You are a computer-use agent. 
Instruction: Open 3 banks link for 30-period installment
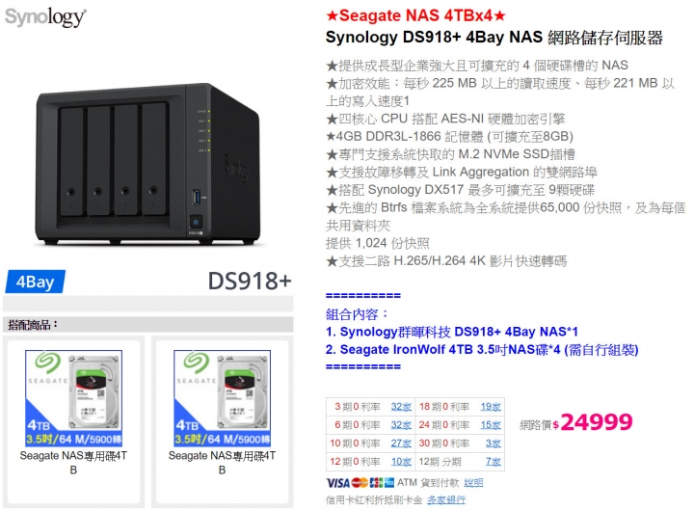point(494,444)
